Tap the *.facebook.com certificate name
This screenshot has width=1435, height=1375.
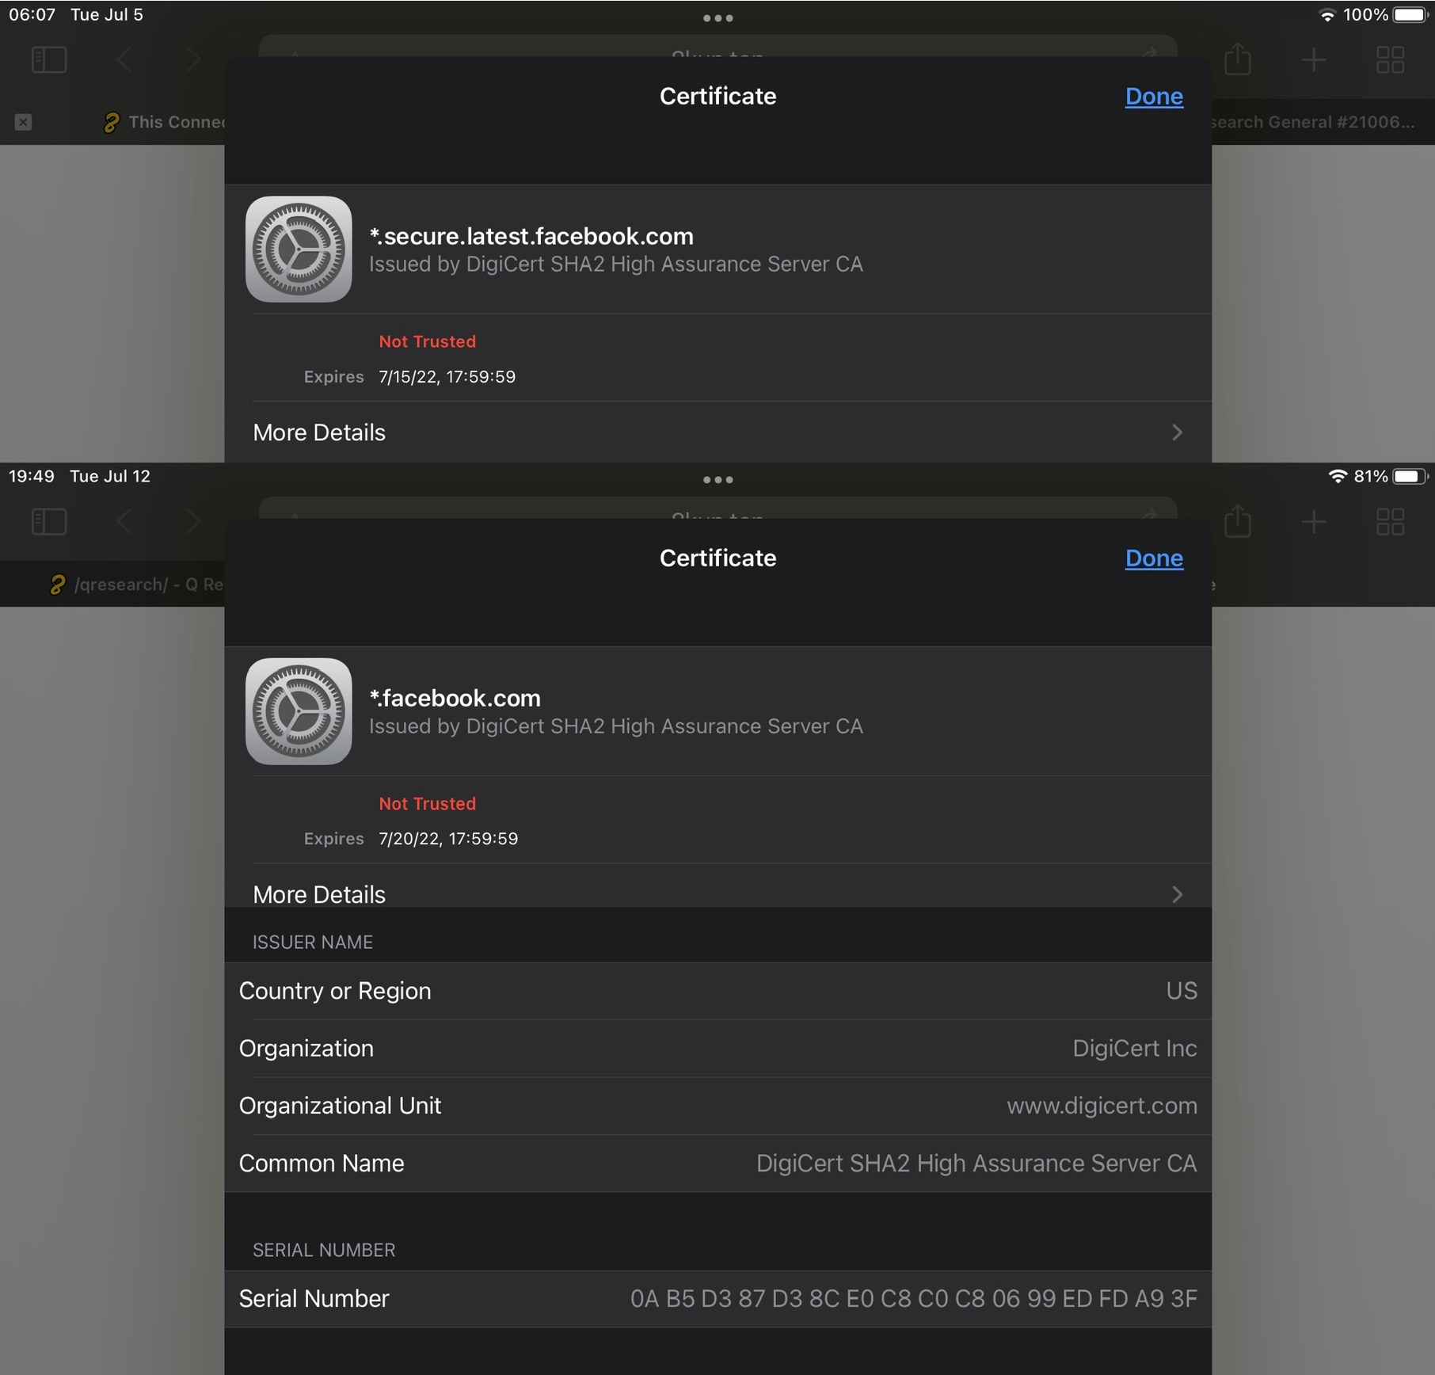coord(455,698)
